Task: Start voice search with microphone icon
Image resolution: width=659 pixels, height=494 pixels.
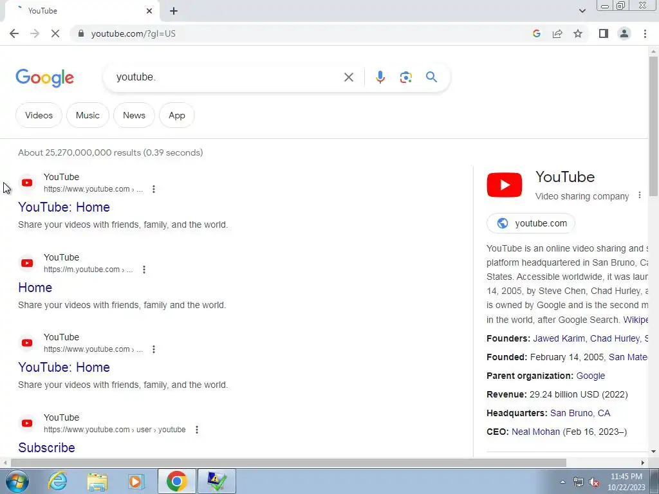Action: click(x=380, y=77)
